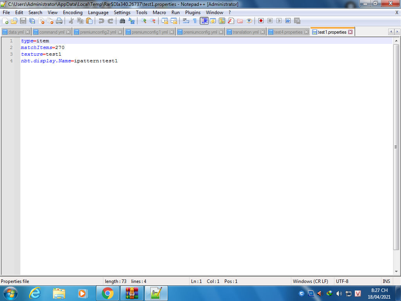Image resolution: width=401 pixels, height=301 pixels.
Task: Open Find with the binoculars icon
Action: pos(122,21)
